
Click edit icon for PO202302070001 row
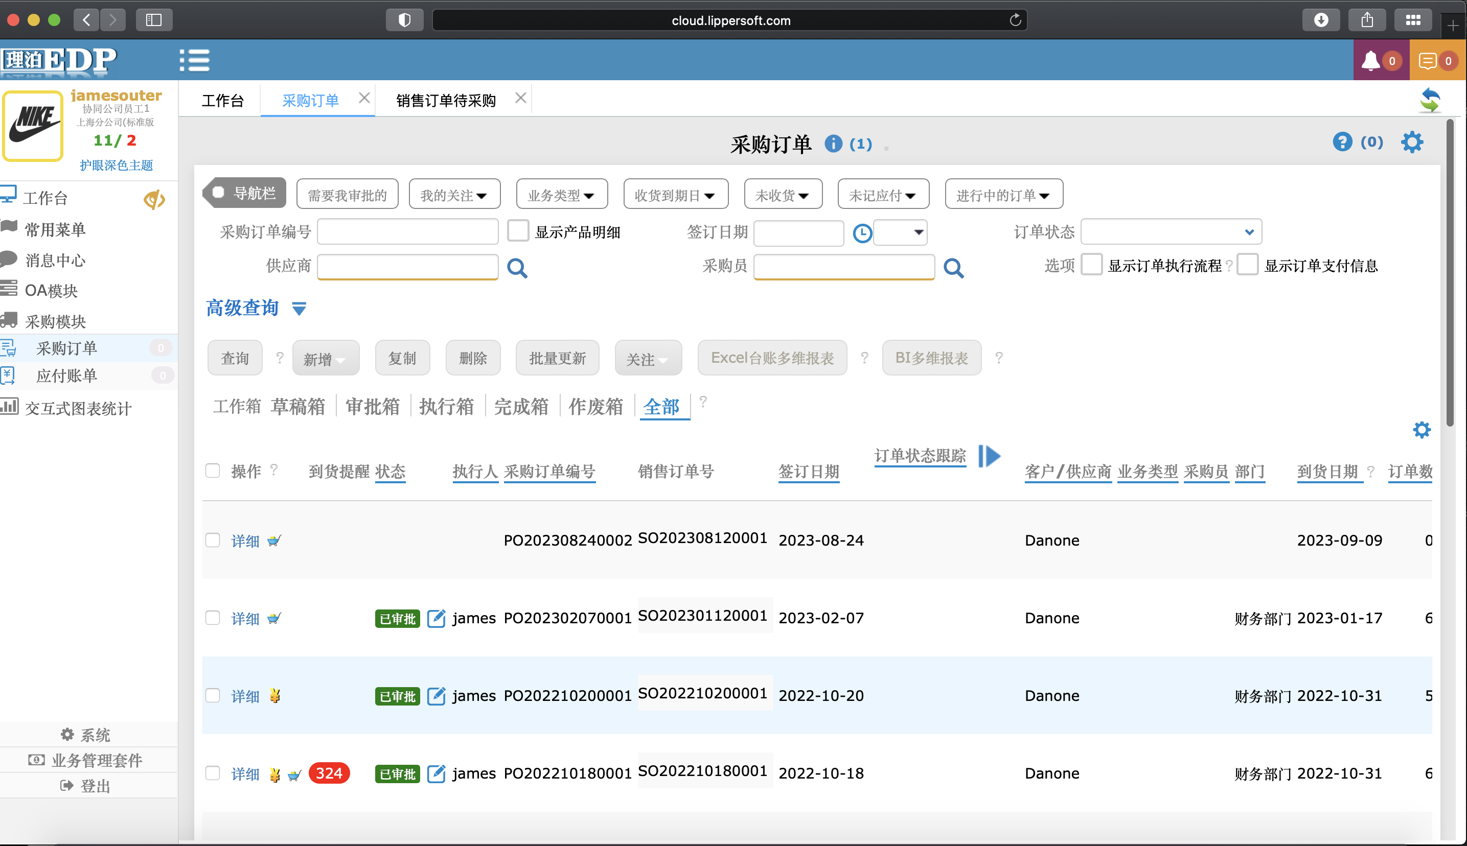(436, 618)
